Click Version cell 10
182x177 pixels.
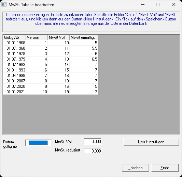37,92
